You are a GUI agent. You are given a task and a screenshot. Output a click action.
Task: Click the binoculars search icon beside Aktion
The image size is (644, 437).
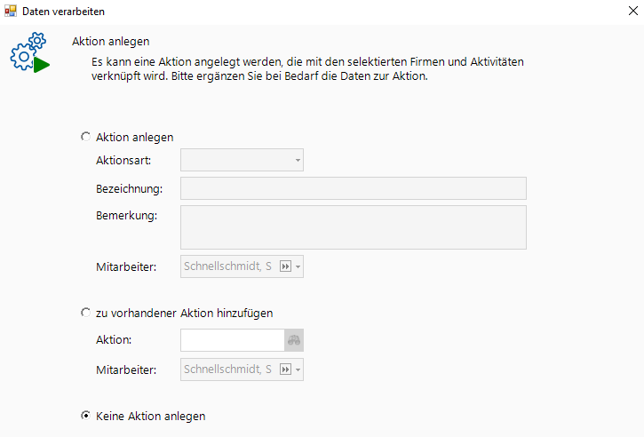click(x=293, y=340)
